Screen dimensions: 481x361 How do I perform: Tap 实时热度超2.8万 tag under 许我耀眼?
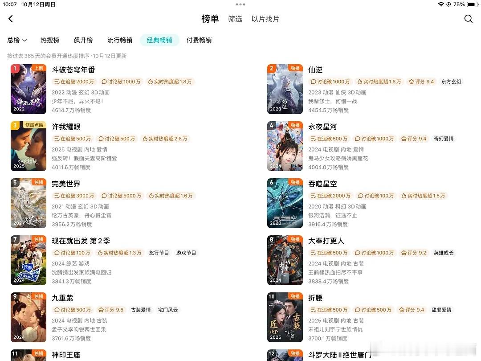click(165, 139)
